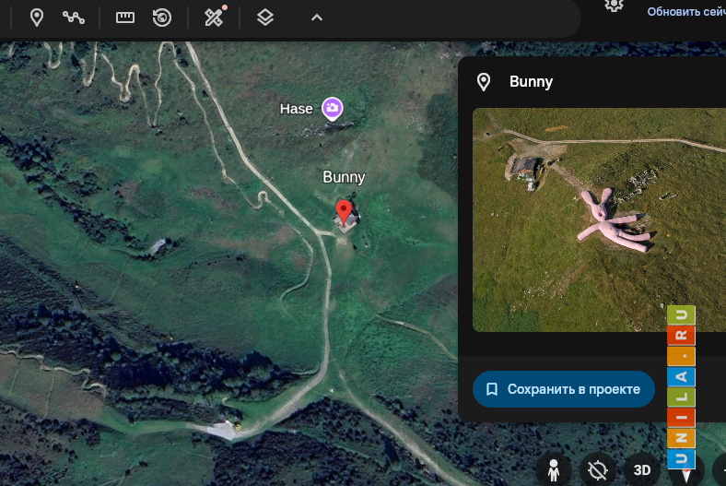This screenshot has height=486, width=726.
Task: Click the "Обновить сейчас" link
Action: coord(685,12)
